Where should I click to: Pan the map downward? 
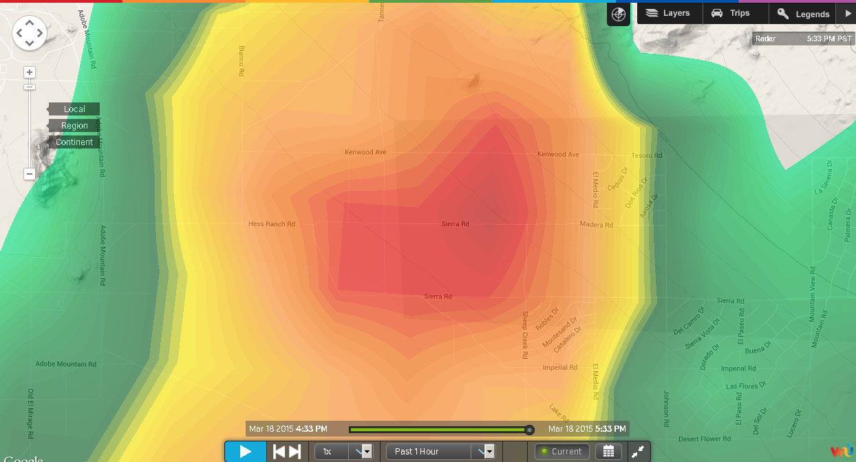pos(30,43)
